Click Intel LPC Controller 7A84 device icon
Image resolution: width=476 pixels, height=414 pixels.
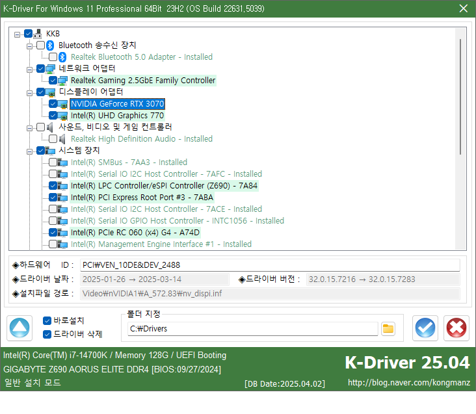click(x=62, y=186)
